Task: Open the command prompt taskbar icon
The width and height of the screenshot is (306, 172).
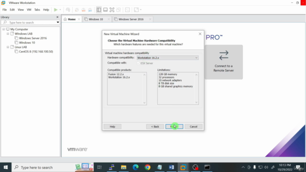Action: click(x=207, y=167)
